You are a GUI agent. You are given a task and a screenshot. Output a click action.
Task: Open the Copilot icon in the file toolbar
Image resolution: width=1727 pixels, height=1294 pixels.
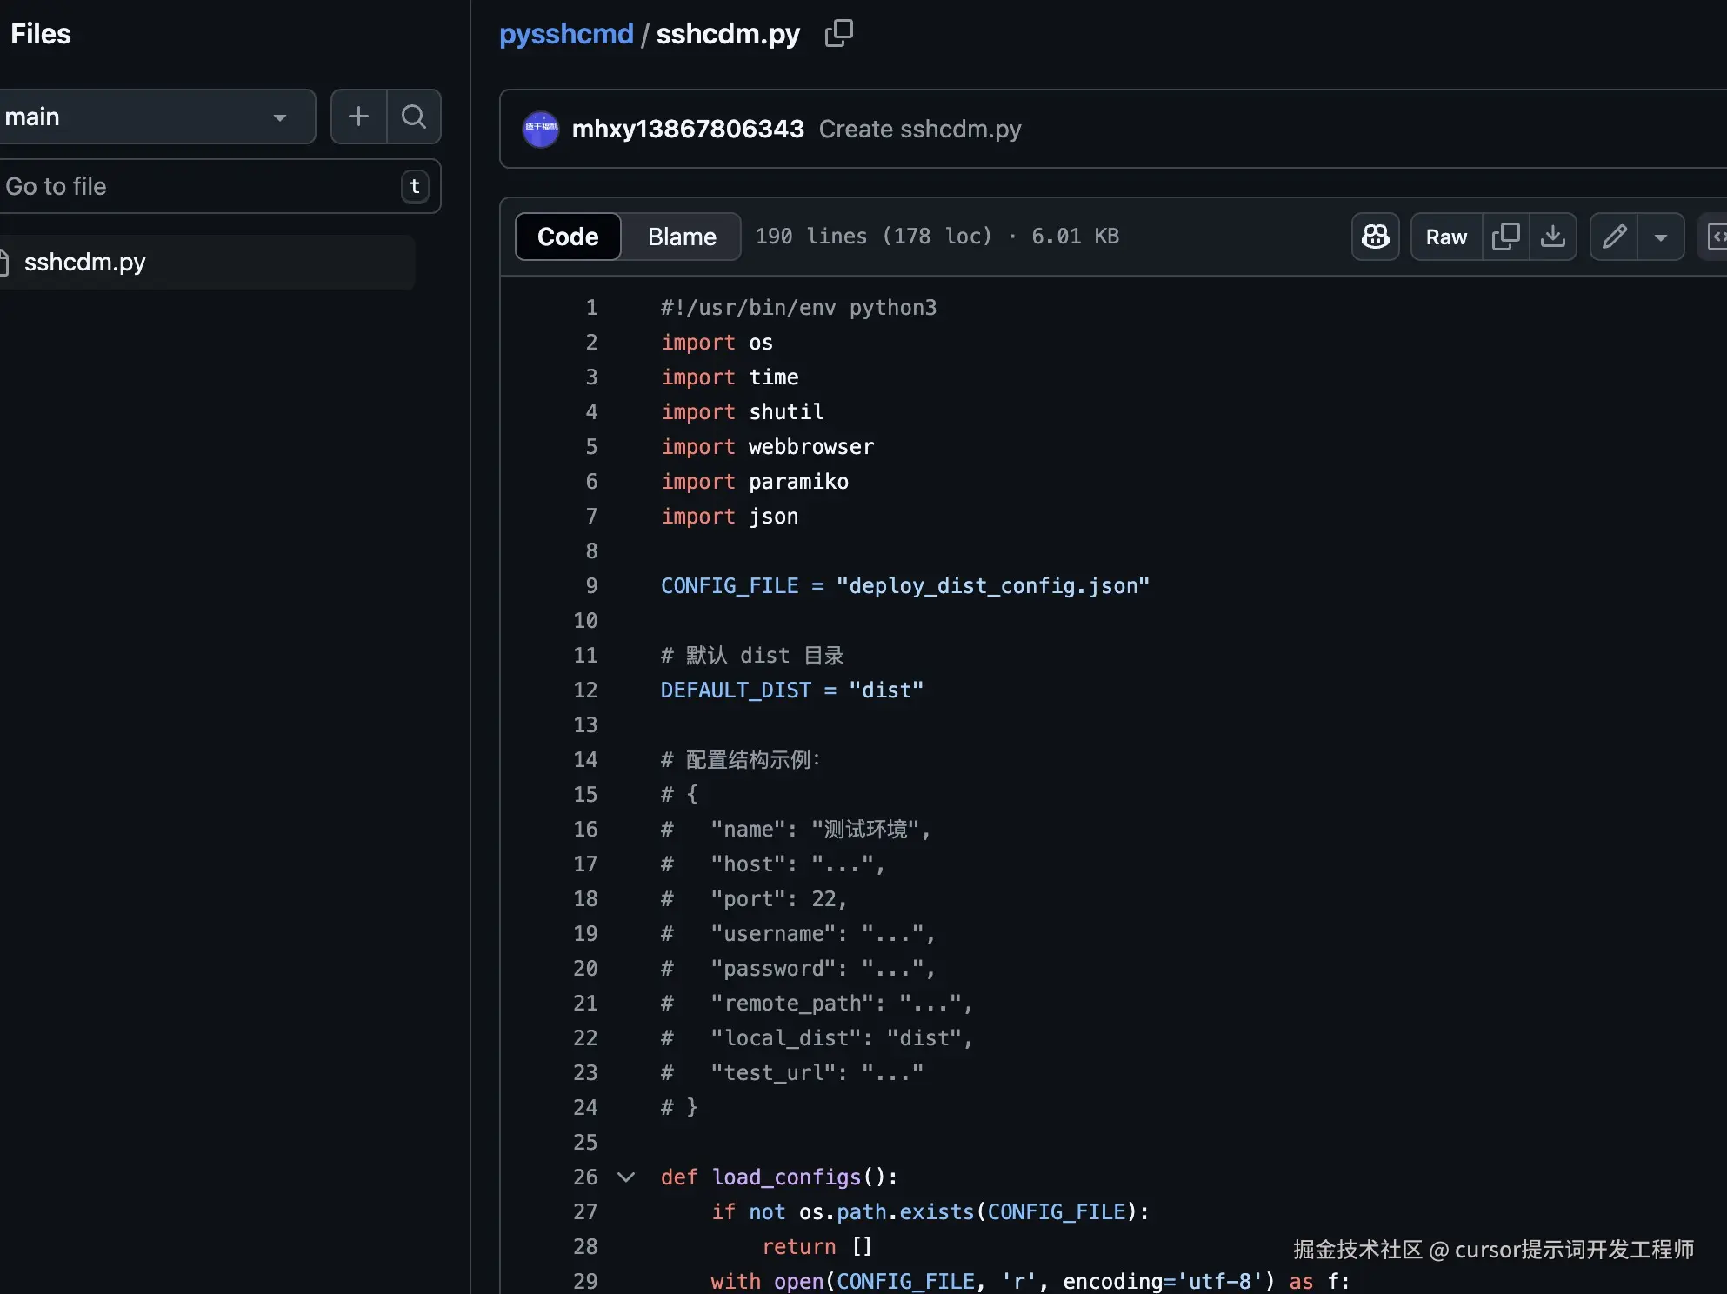click(1375, 237)
